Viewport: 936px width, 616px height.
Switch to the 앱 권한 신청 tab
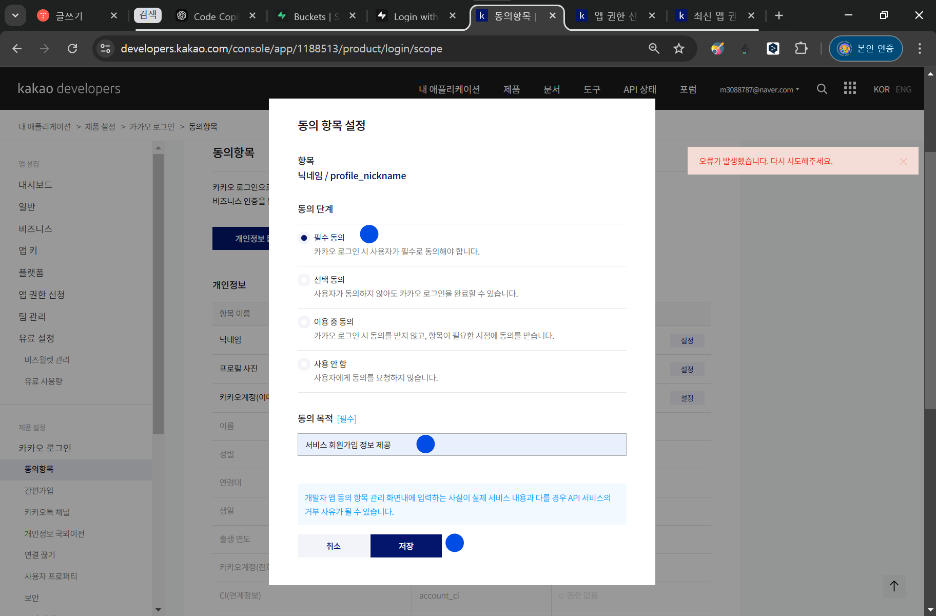click(615, 16)
